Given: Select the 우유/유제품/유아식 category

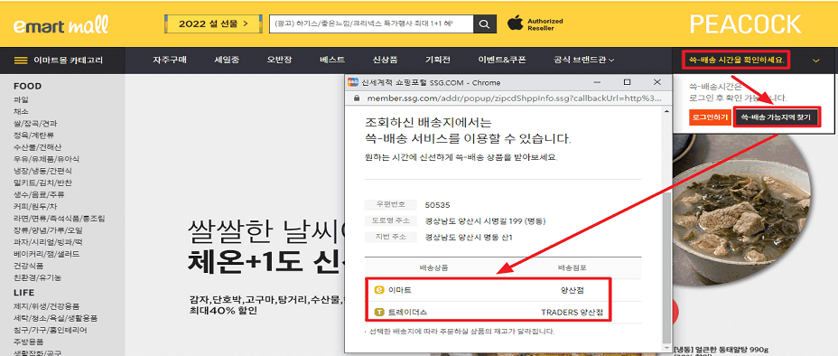Looking at the screenshot, I should point(46,159).
